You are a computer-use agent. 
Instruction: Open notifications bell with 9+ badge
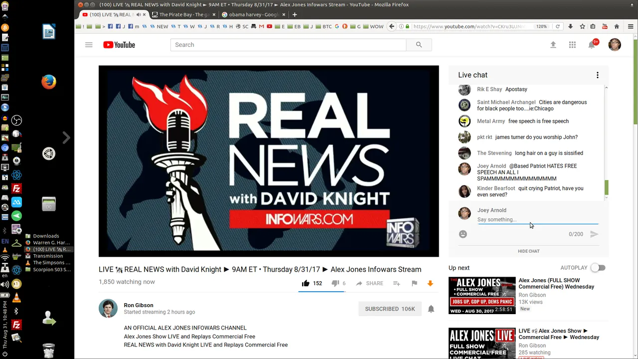point(592,44)
